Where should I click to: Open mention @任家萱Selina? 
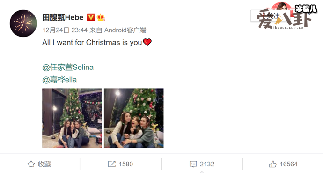pos(68,67)
